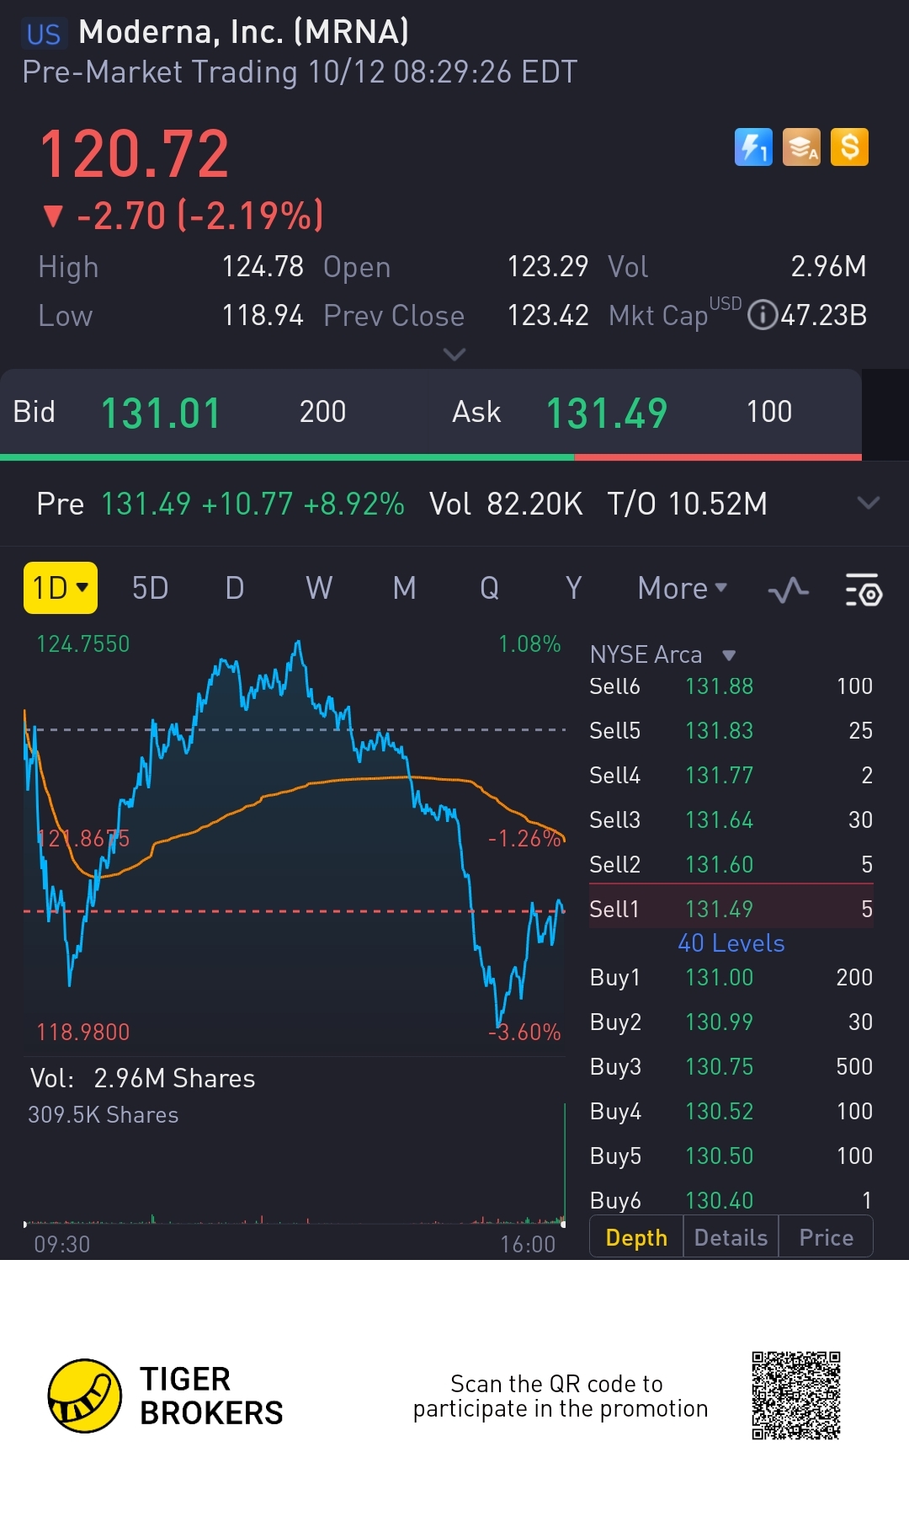The height and width of the screenshot is (1532, 909).
Task: Switch to the Price tab
Action: (x=826, y=1237)
